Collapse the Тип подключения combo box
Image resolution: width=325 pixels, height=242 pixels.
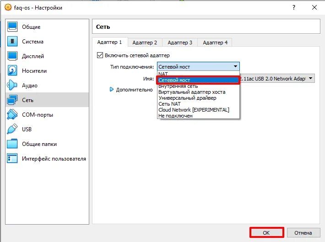point(198,67)
